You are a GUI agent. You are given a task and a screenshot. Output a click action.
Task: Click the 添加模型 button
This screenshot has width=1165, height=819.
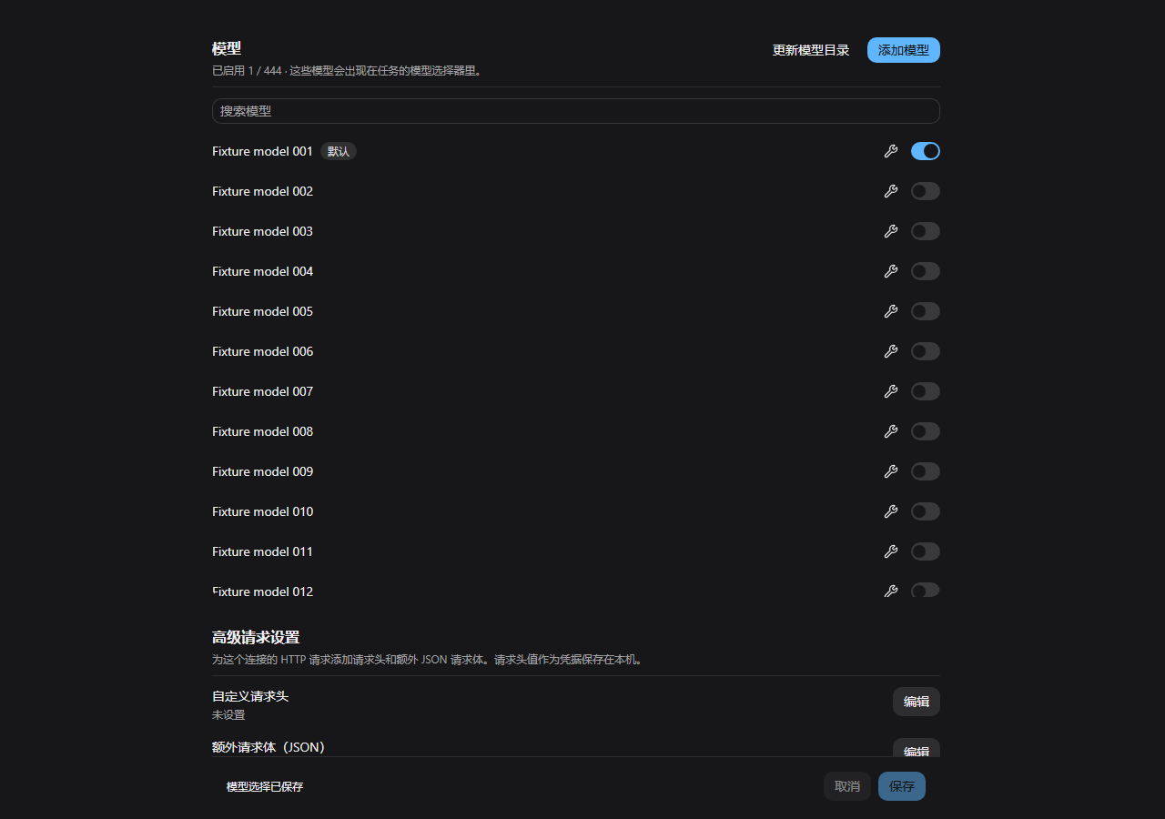pos(904,50)
